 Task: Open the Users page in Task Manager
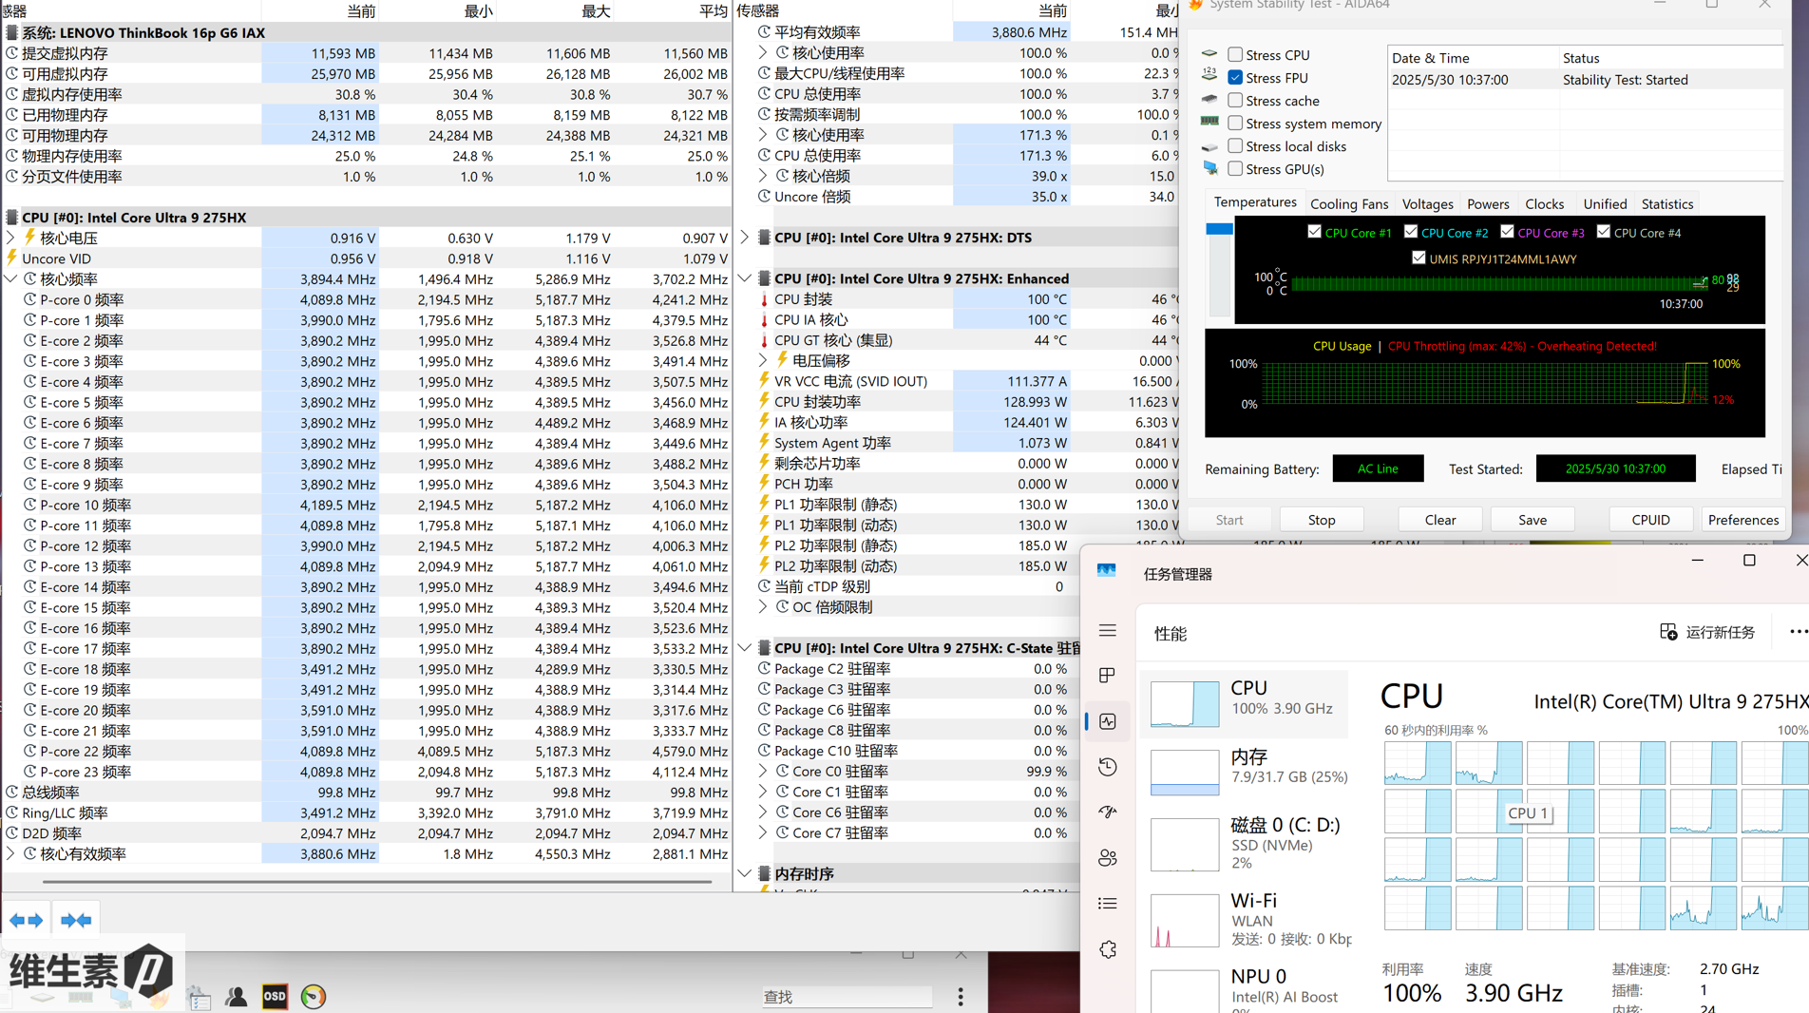[1108, 858]
